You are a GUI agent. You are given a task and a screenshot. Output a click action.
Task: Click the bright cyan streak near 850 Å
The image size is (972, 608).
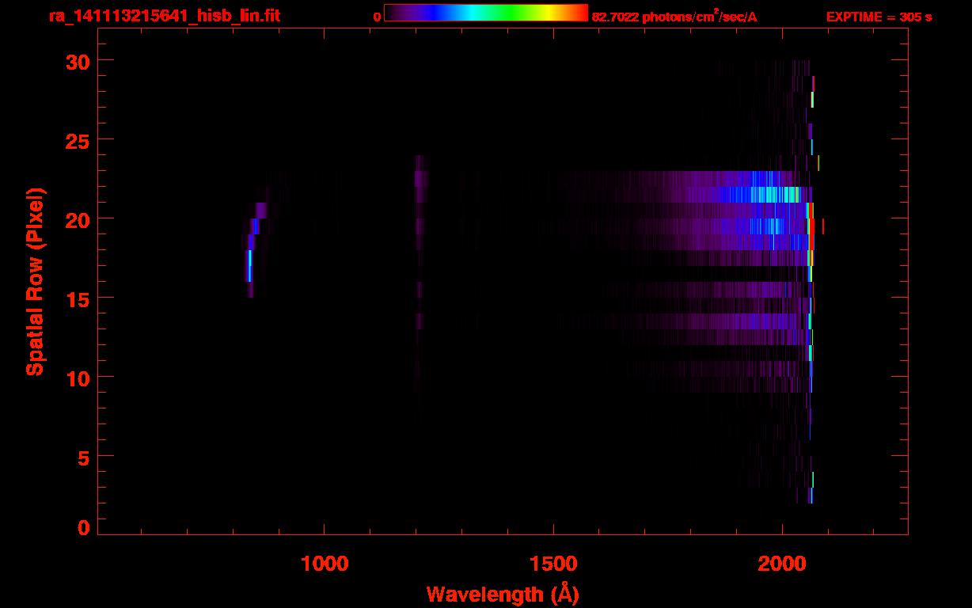[x=249, y=265]
